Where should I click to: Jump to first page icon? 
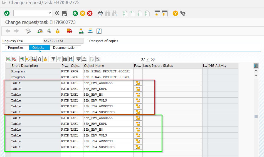pyautogui.click(x=125, y=13)
